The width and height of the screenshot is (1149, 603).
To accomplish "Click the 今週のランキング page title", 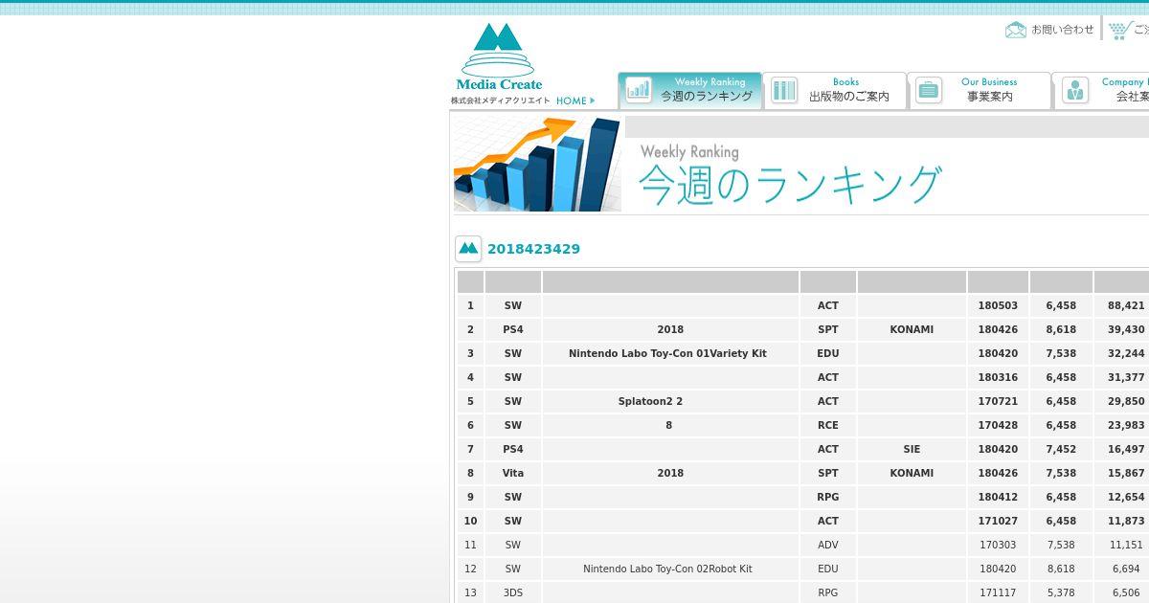I will point(790,185).
